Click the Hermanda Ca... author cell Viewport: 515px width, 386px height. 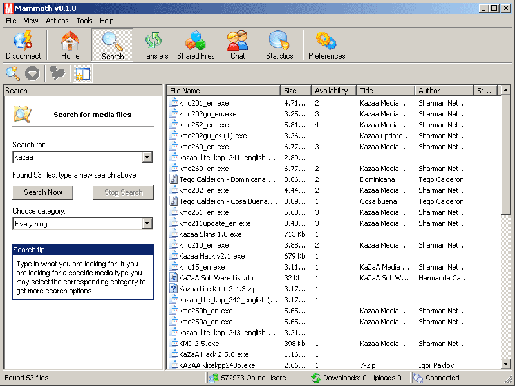[x=443, y=278]
